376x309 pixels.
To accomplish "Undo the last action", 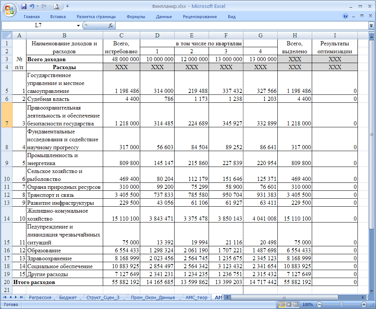I will point(32,6).
